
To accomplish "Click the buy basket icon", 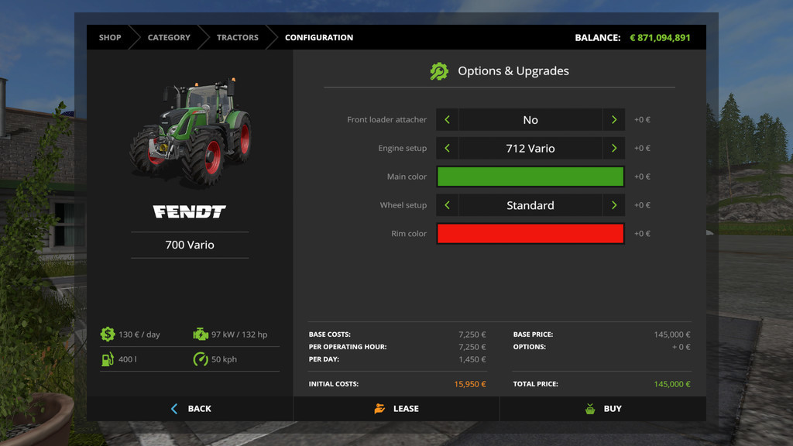I will 590,409.
